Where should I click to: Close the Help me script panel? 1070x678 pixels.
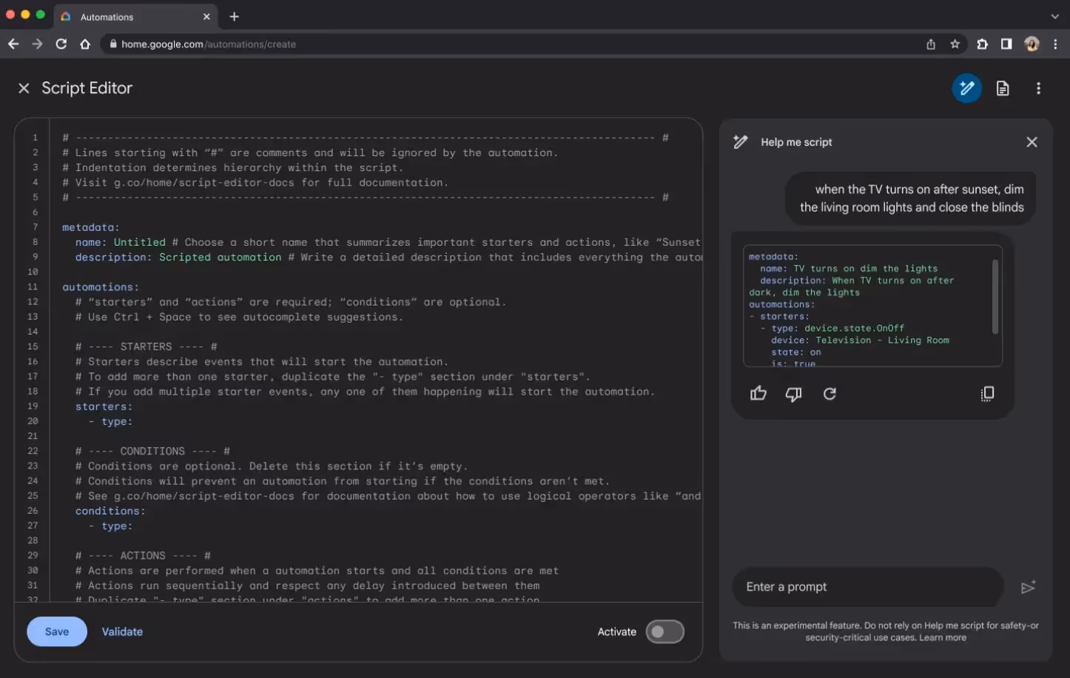point(1032,142)
